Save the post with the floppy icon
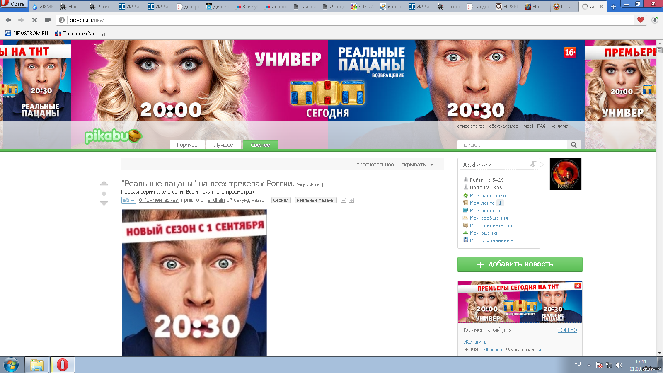The height and width of the screenshot is (373, 663). [x=343, y=200]
